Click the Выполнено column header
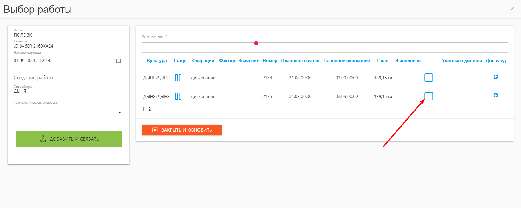 click(x=408, y=61)
